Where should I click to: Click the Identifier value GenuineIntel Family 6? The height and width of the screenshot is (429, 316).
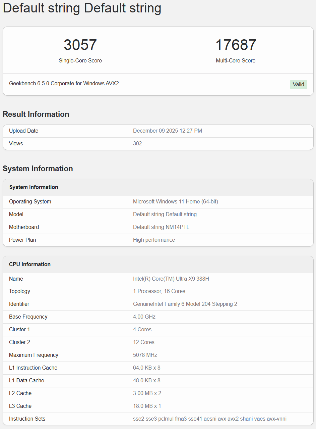pos(185,304)
